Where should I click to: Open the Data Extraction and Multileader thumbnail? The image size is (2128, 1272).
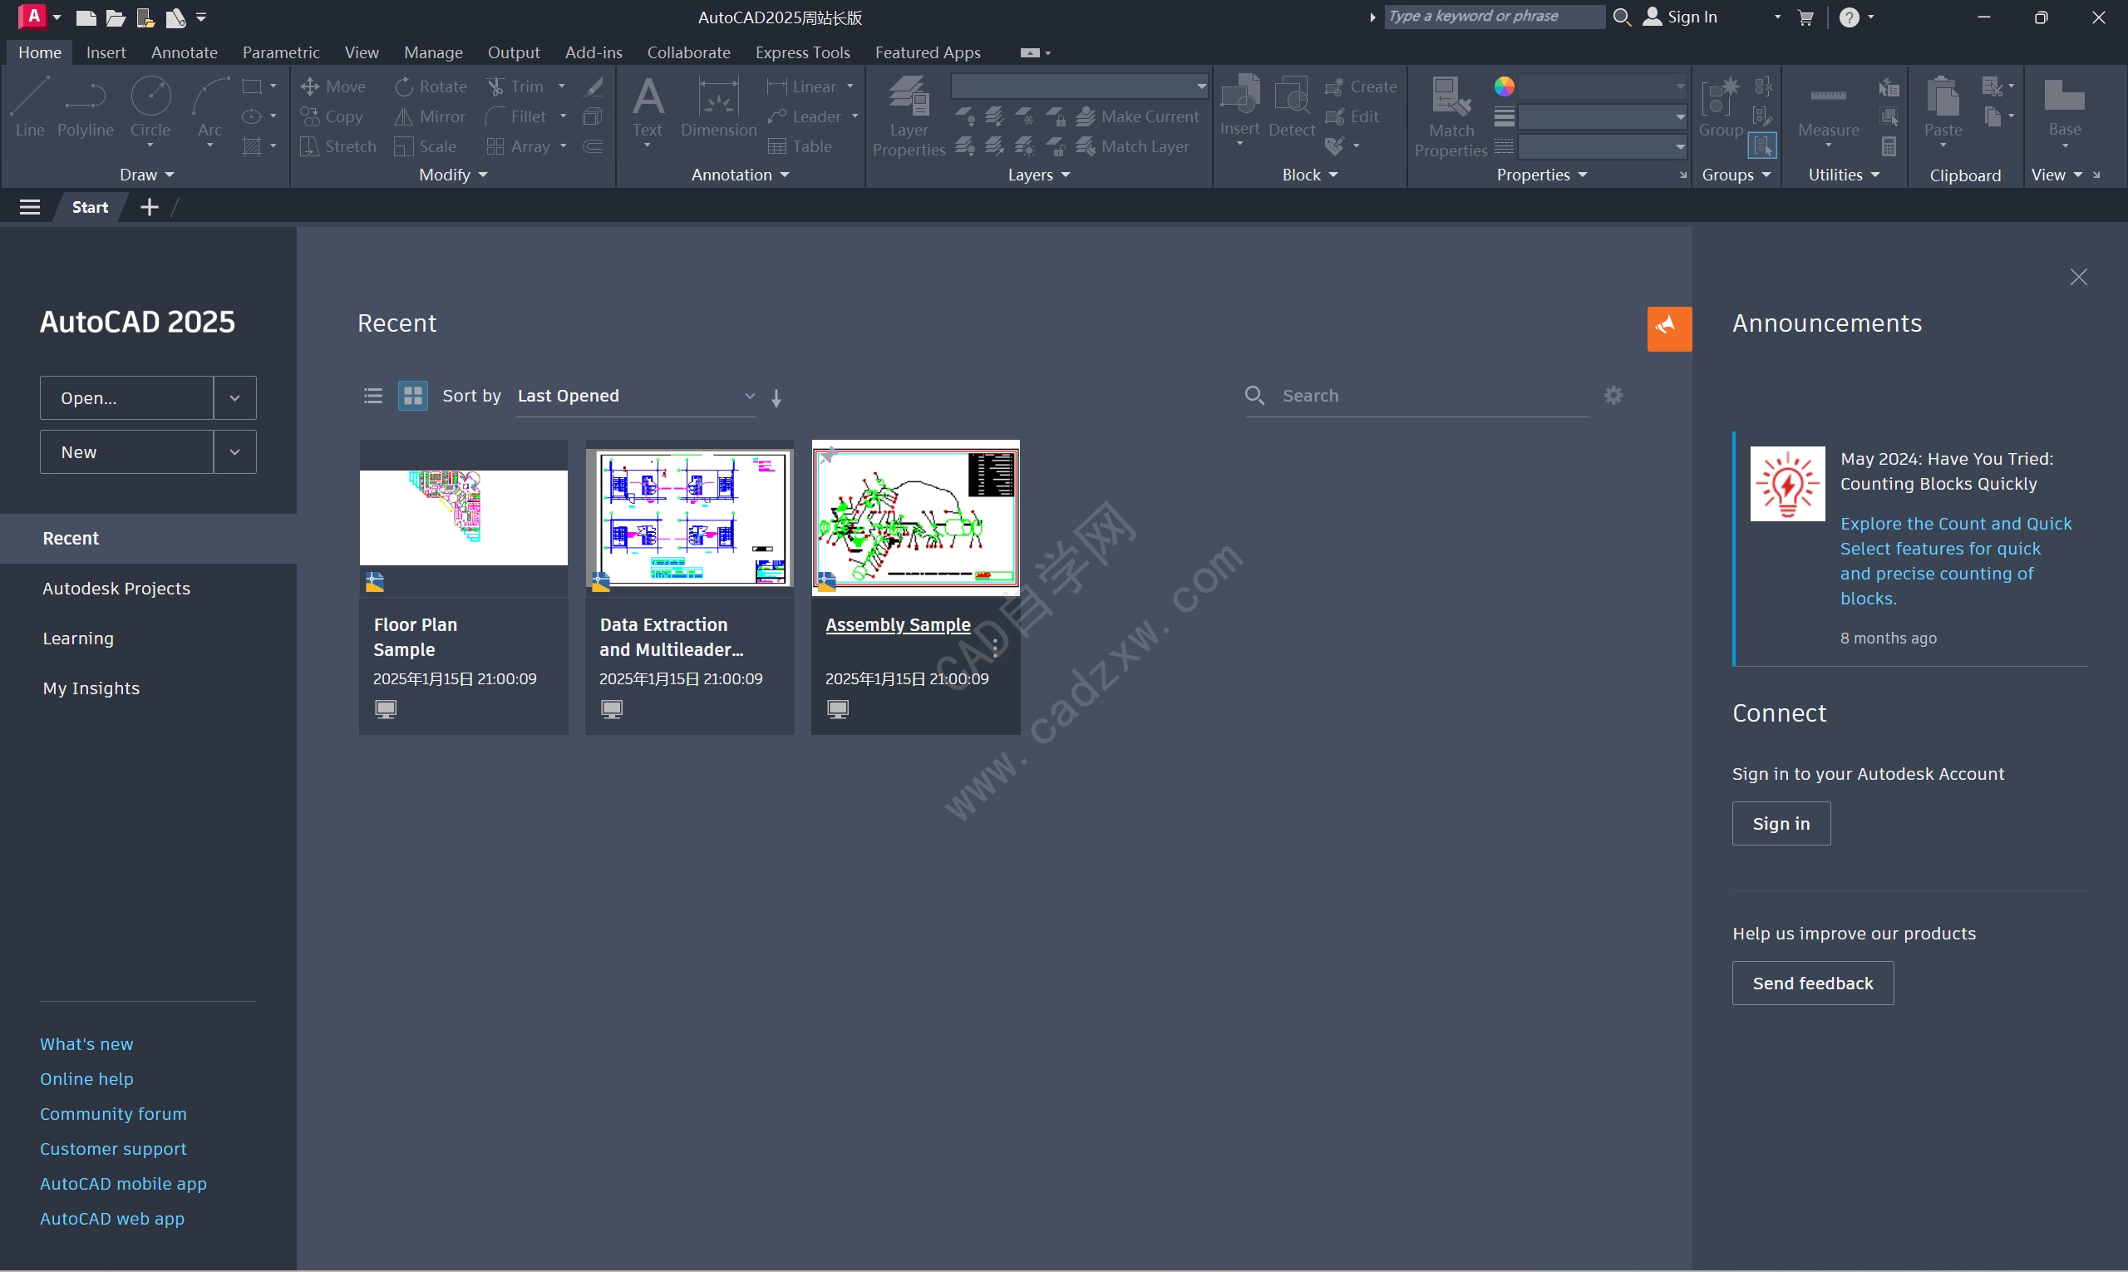click(x=690, y=518)
